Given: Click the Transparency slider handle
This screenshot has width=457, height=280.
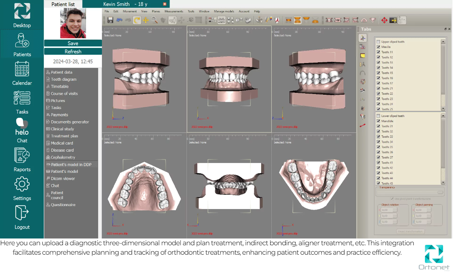Looking at the screenshot, I should click(440, 192).
